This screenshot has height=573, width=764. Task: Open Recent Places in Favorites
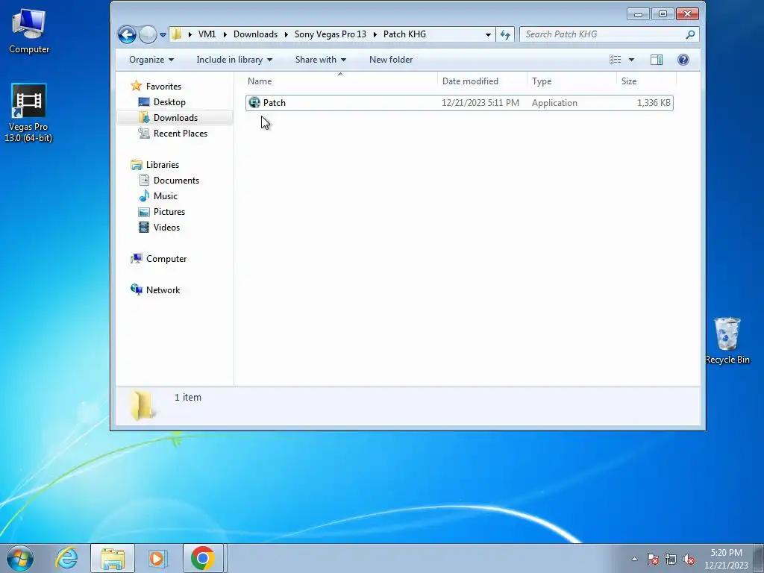[181, 133]
